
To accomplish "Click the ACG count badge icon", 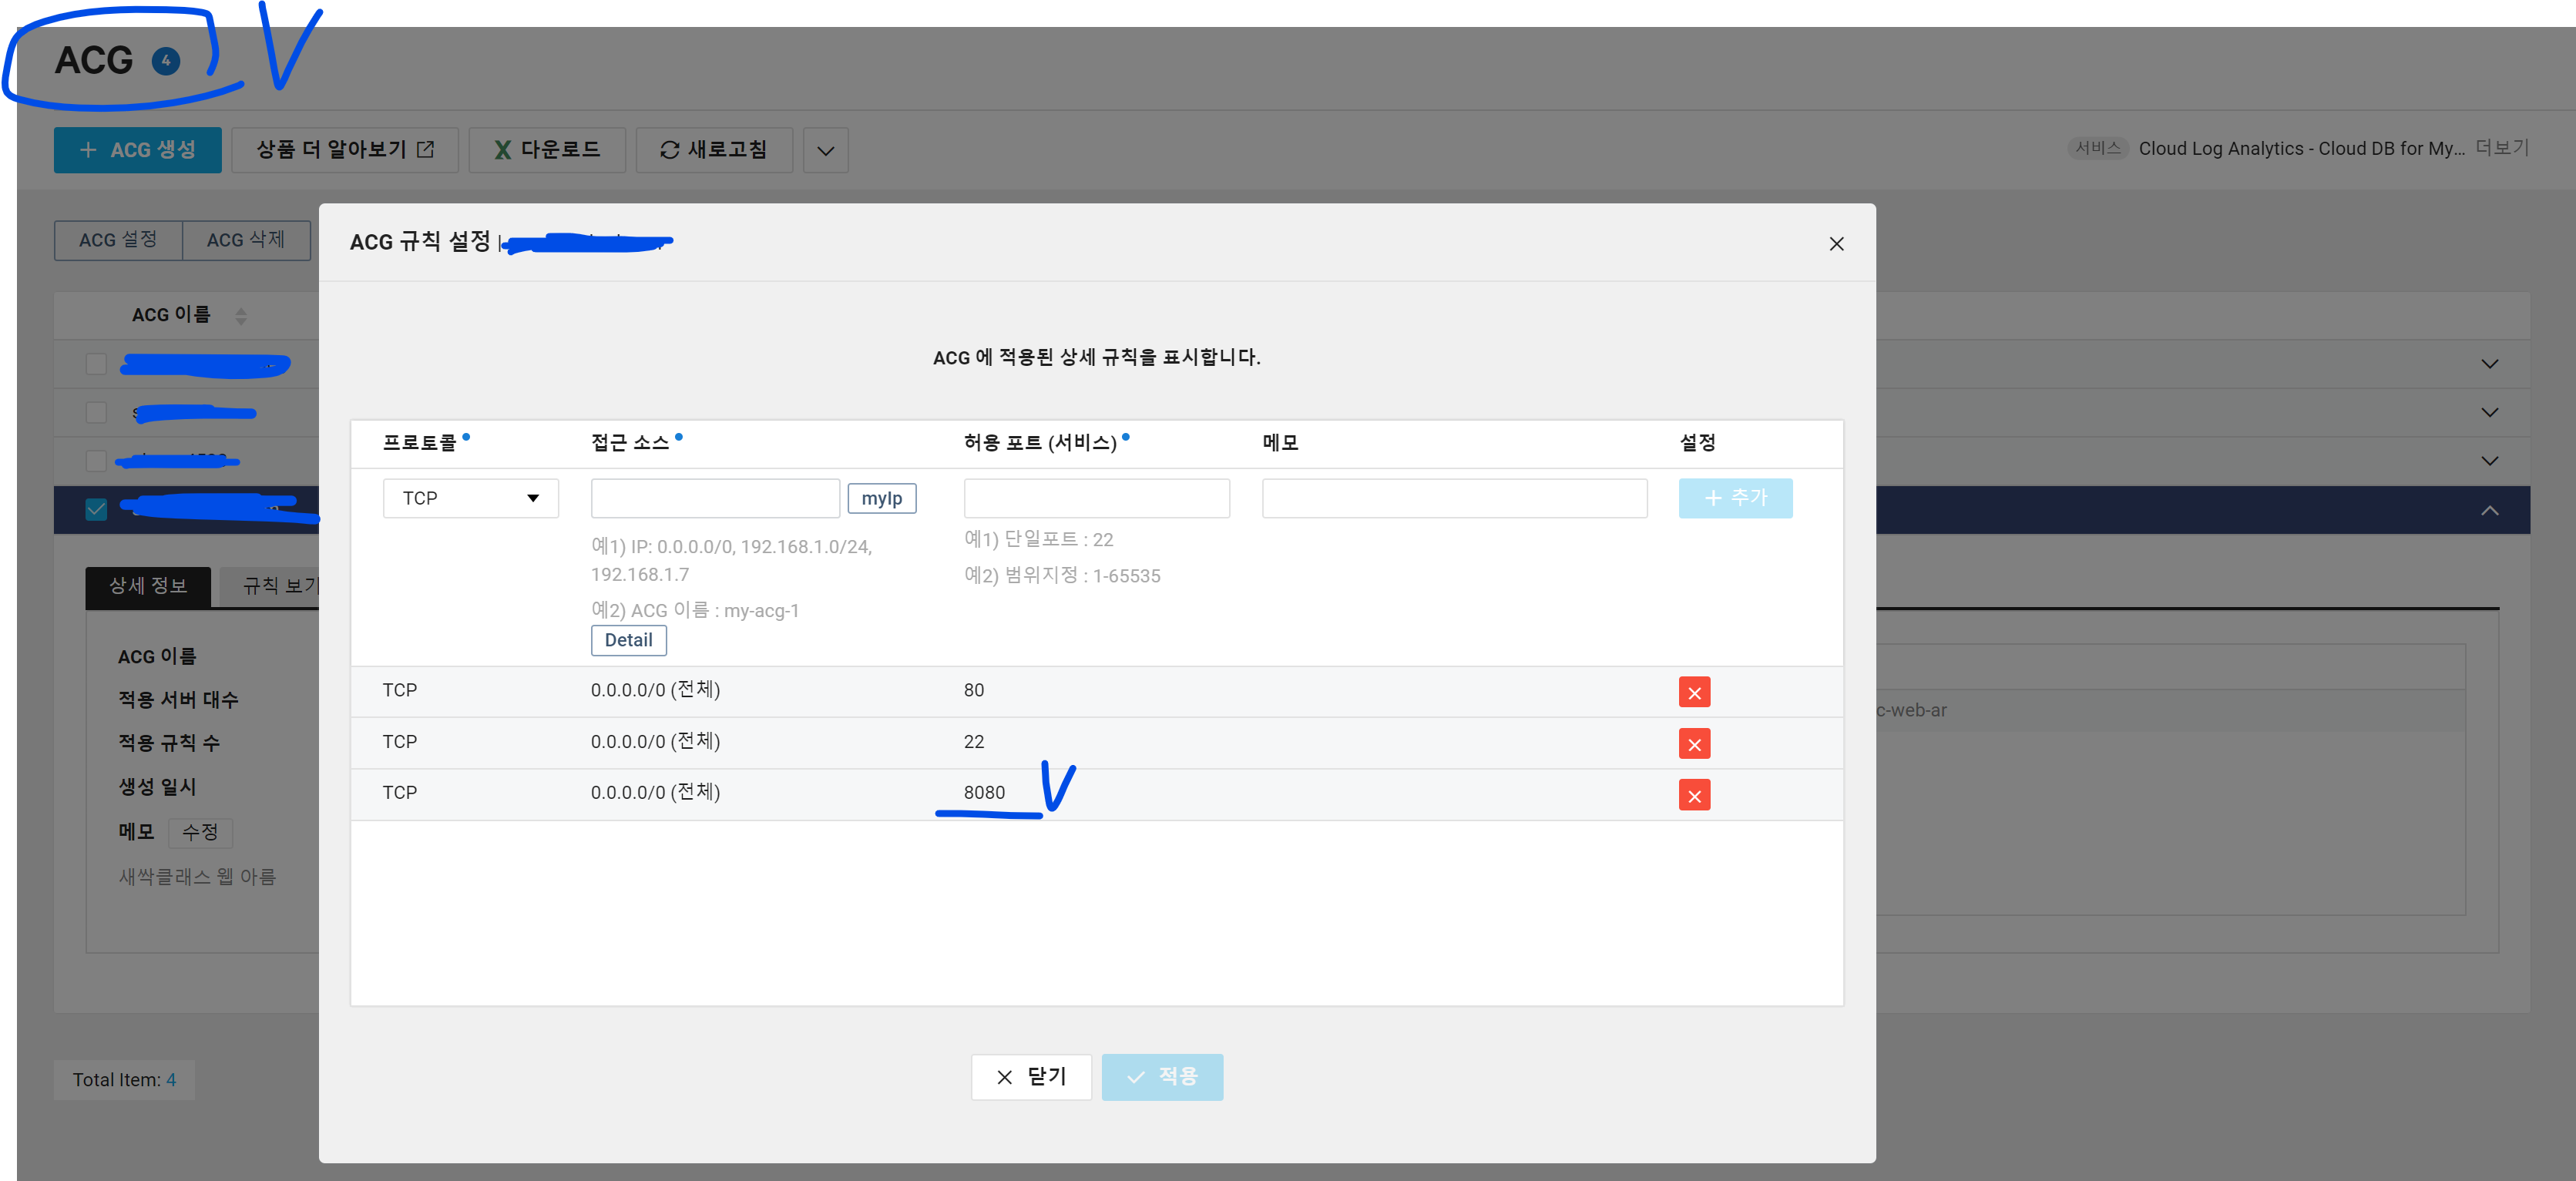I will pos(166,61).
